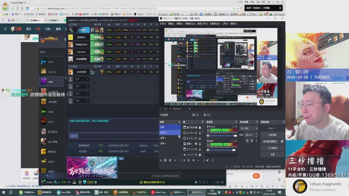This screenshot has width=349, height=196.
Task: Open OBS 设置 button in controls
Action: [272, 155]
